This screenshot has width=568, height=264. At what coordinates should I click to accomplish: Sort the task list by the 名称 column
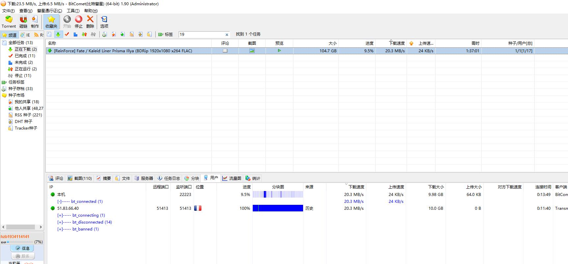click(x=129, y=43)
